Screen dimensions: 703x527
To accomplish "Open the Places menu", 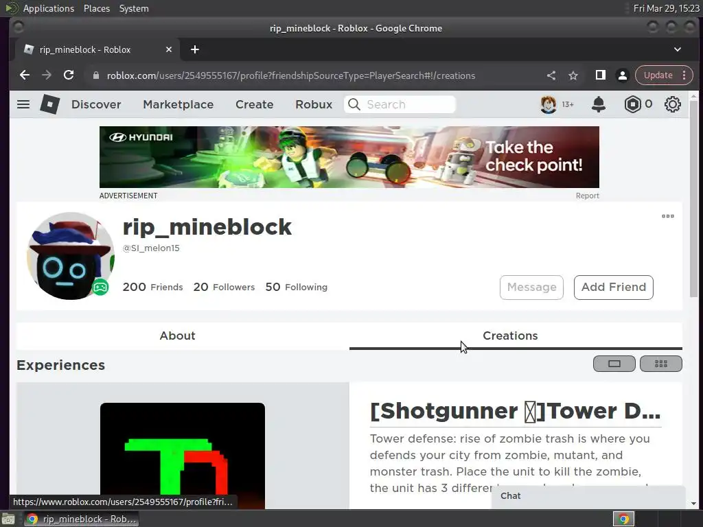I will pyautogui.click(x=96, y=8).
